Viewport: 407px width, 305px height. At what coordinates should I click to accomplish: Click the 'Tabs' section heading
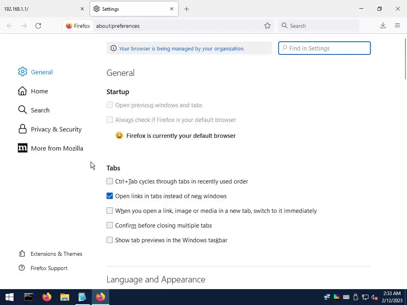tap(113, 168)
